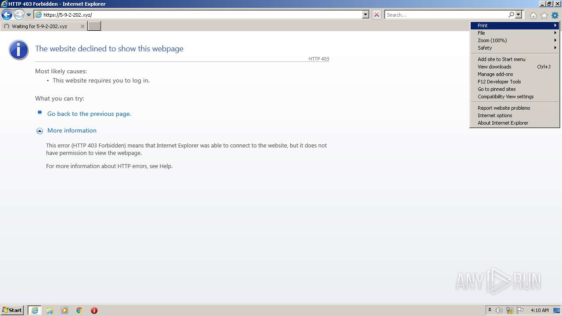Open a new tab button
This screenshot has height=316, width=562.
click(x=94, y=26)
